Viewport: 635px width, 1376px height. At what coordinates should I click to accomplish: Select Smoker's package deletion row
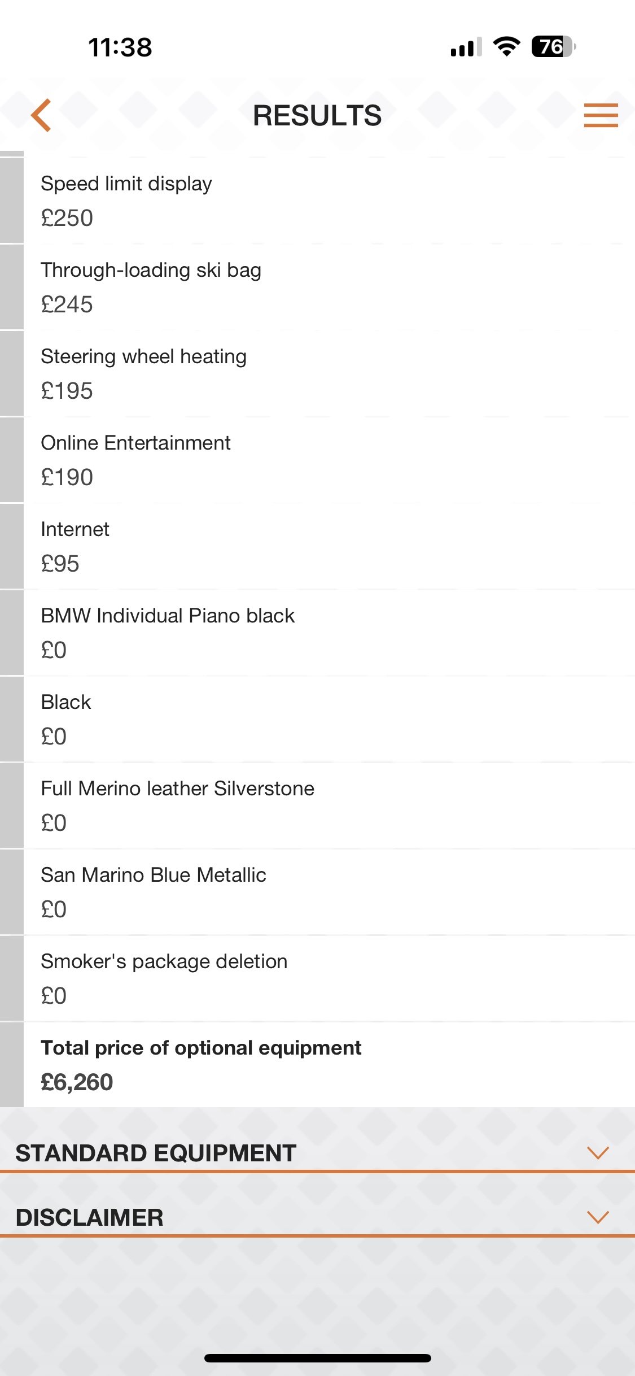click(x=164, y=978)
